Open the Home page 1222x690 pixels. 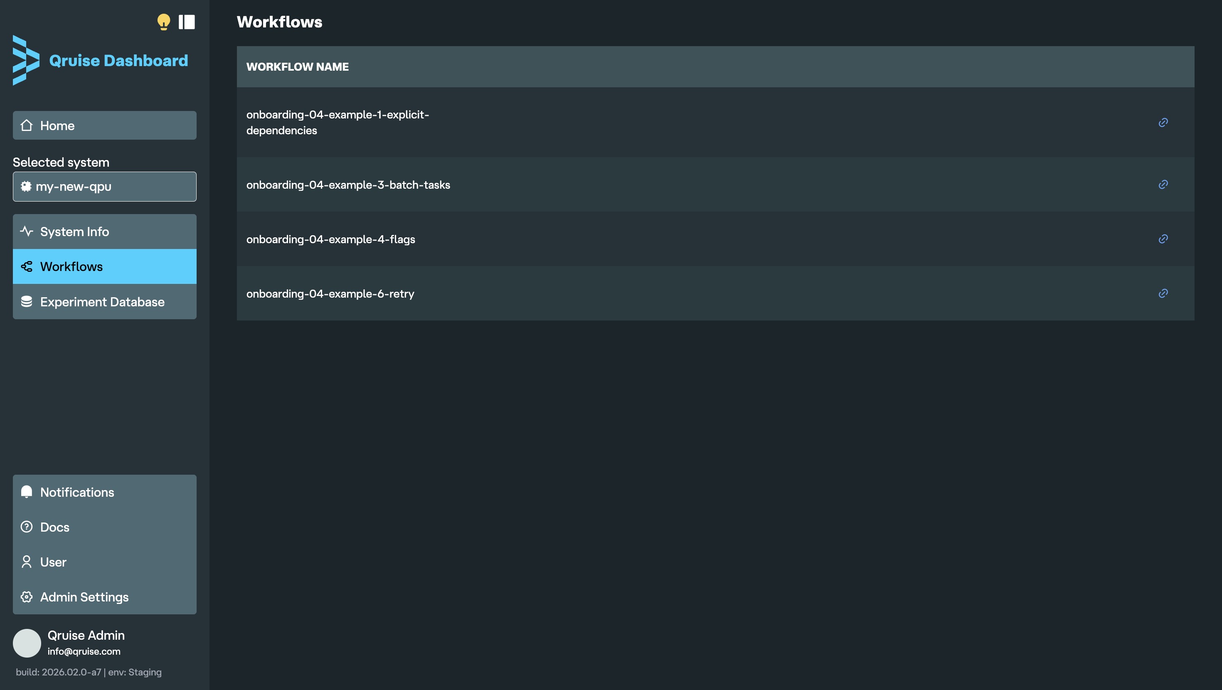pyautogui.click(x=104, y=125)
